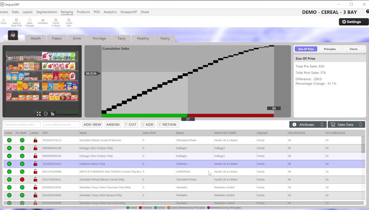Click the product search input field
369x210 pixels.
[x=22, y=125]
